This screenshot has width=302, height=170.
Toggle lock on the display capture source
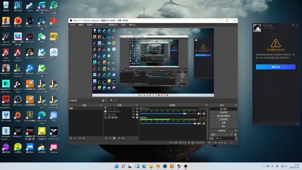[137, 117]
